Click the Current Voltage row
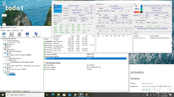174x97 pixels. 85,69
